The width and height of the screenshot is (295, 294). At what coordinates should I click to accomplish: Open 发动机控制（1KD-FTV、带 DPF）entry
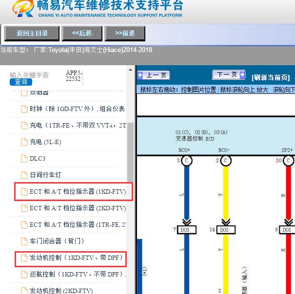[76, 257]
